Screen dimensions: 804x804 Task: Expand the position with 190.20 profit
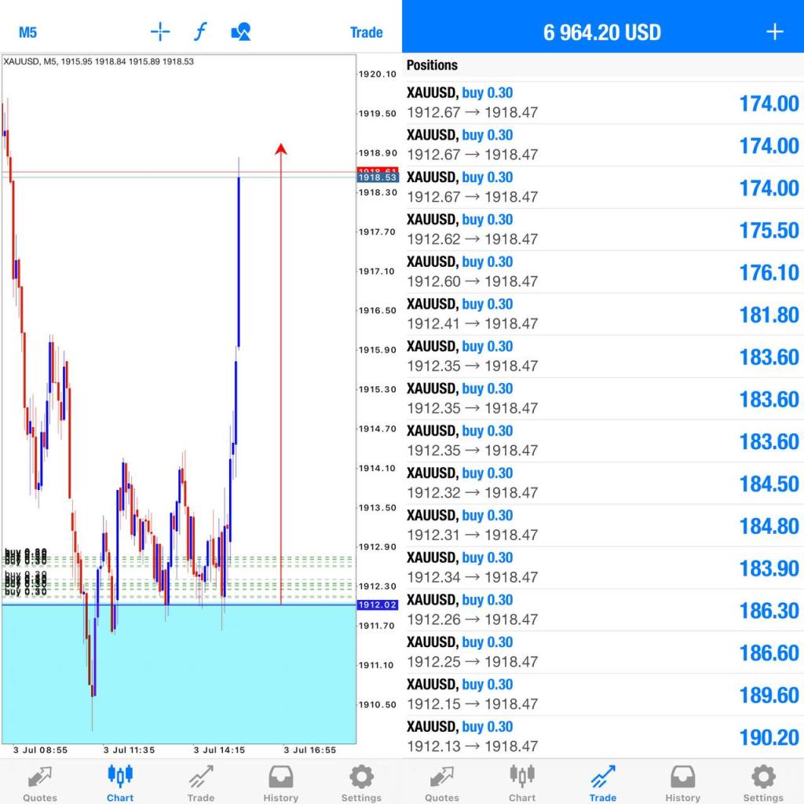tap(602, 736)
